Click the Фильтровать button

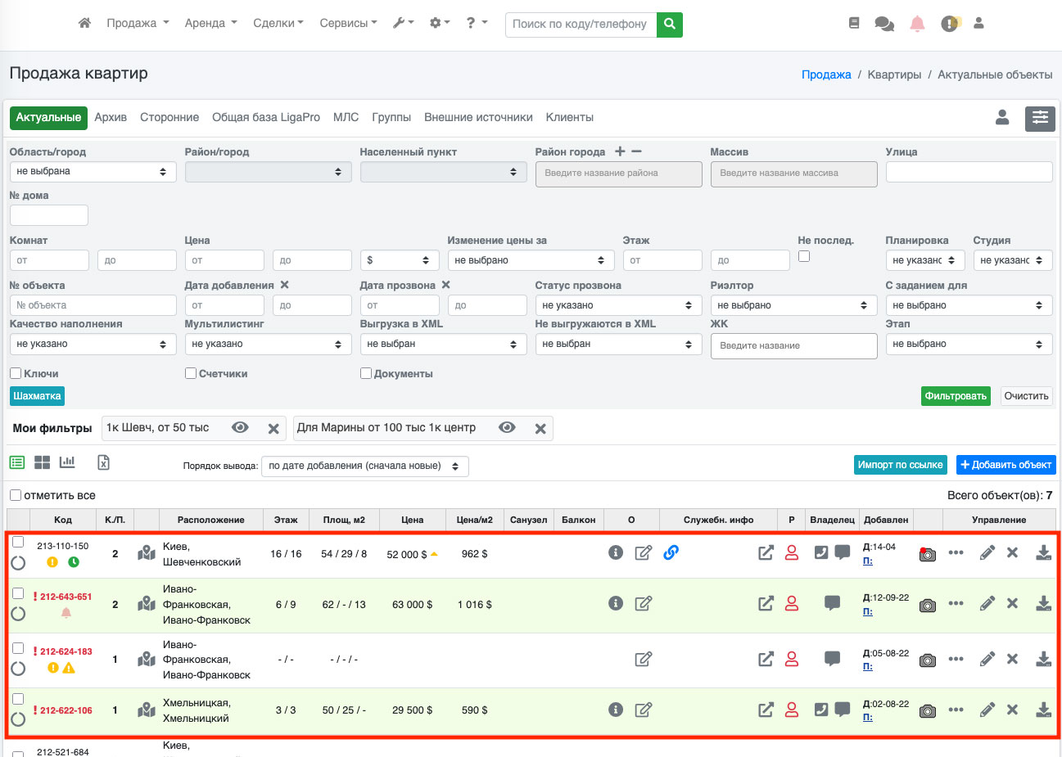[x=956, y=396]
